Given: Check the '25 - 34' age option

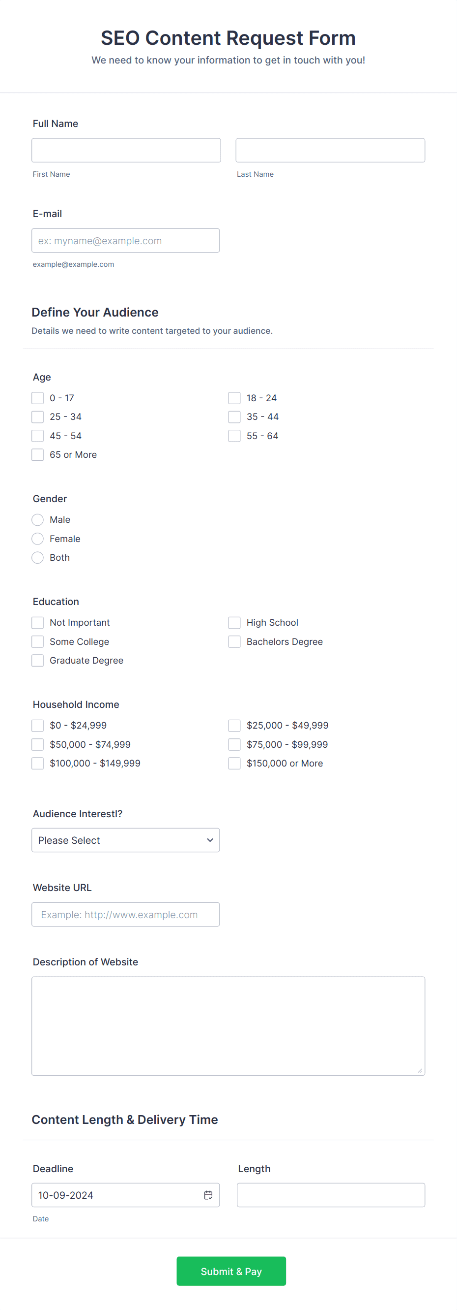Looking at the screenshot, I should pyautogui.click(x=37, y=416).
